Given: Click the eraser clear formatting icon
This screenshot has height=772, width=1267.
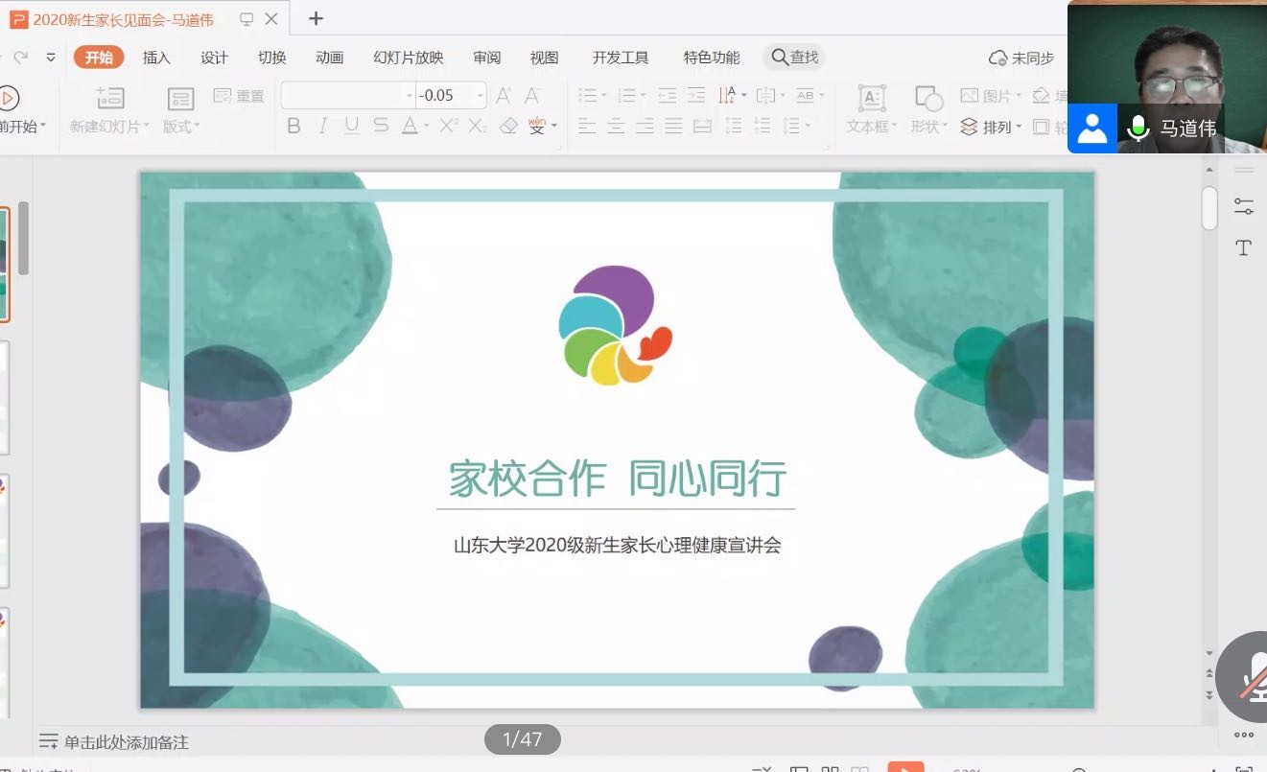Looking at the screenshot, I should click(508, 126).
